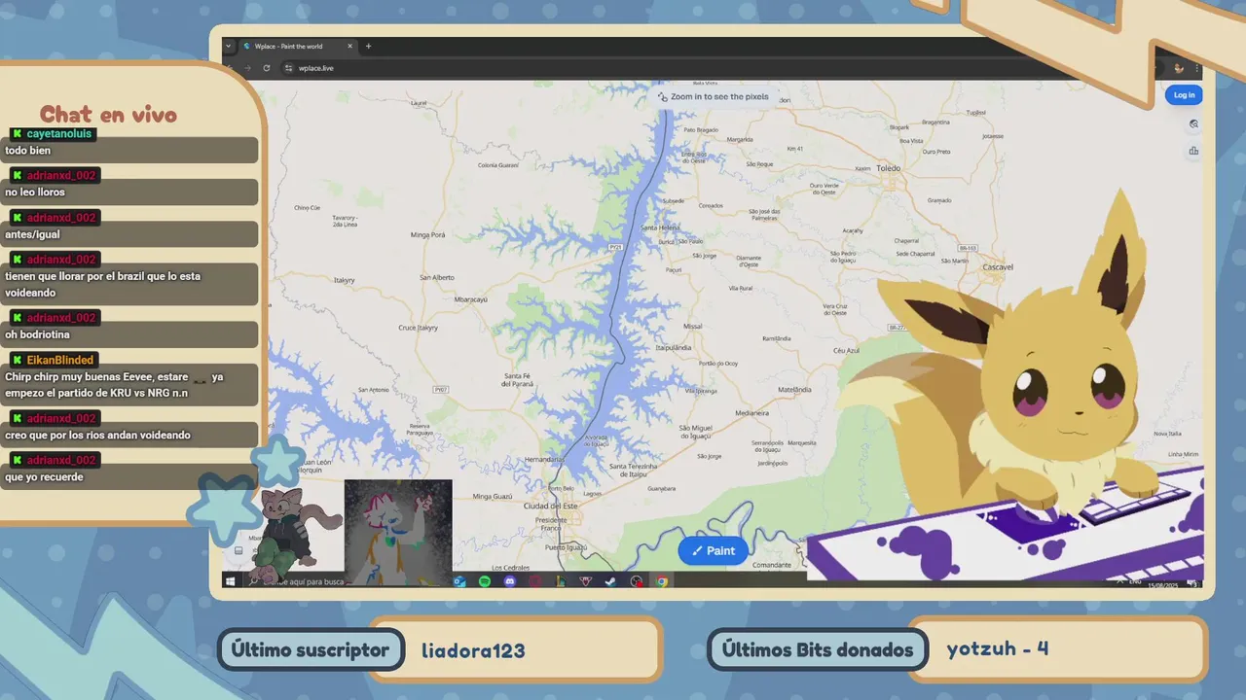Click the Itaipulândia map label
This screenshot has width=1246, height=700.
pos(674,346)
